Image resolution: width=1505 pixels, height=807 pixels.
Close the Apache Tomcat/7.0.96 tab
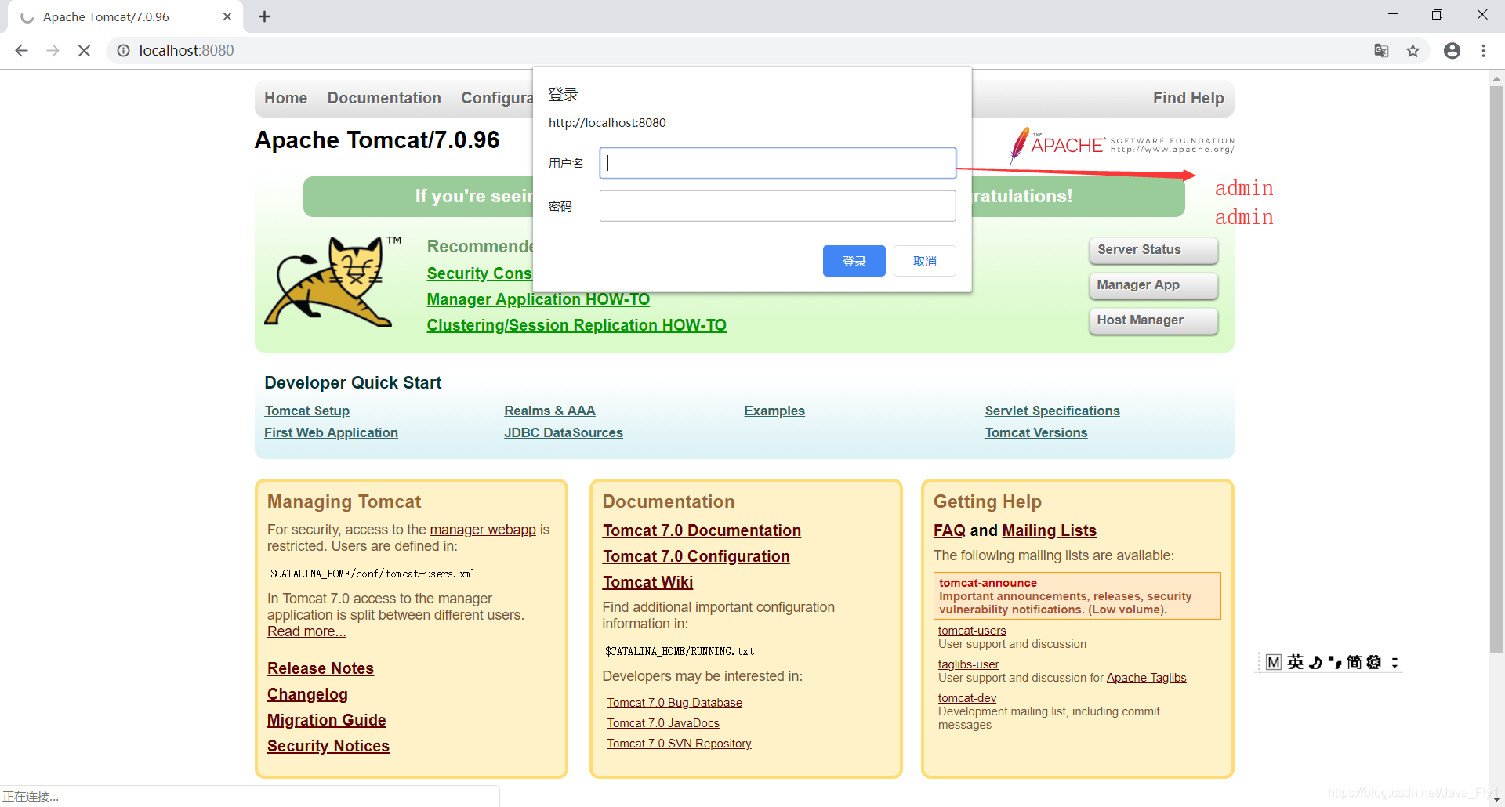click(227, 16)
